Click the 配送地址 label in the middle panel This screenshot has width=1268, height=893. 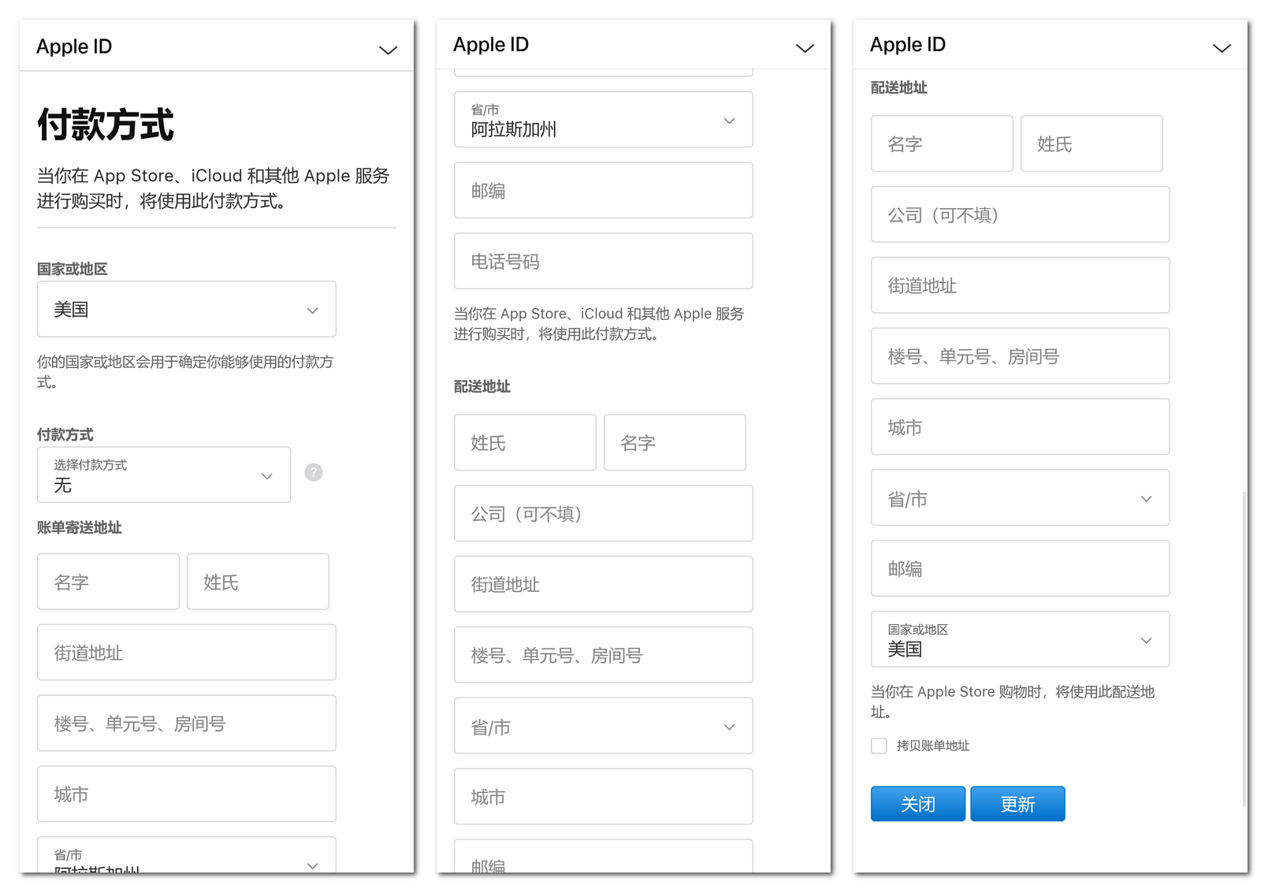point(482,386)
